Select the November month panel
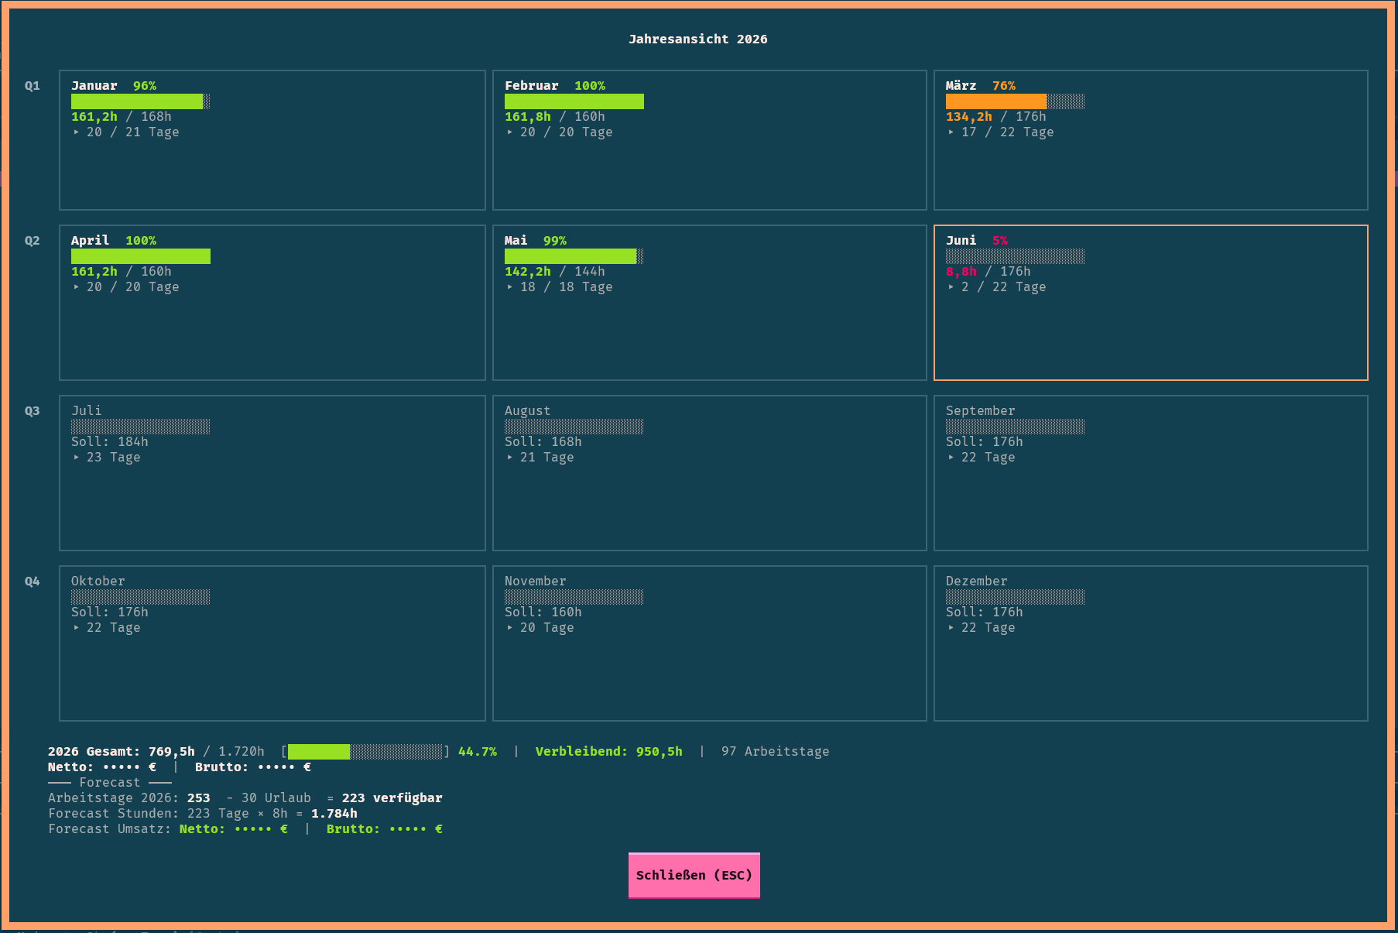 (x=709, y=643)
